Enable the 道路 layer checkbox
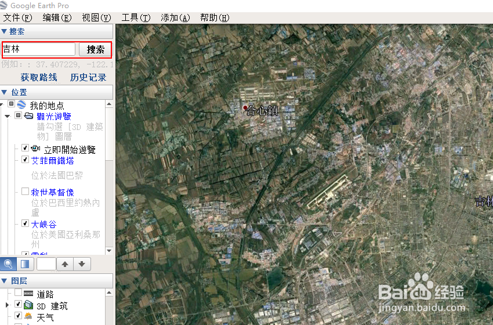The image size is (493, 325). tap(18, 292)
